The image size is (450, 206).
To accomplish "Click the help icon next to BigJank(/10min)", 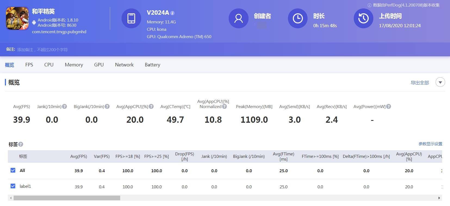I will [x=107, y=106].
